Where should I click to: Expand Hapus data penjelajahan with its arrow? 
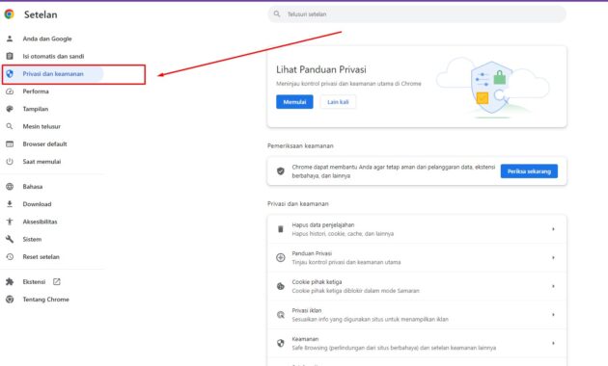click(553, 229)
